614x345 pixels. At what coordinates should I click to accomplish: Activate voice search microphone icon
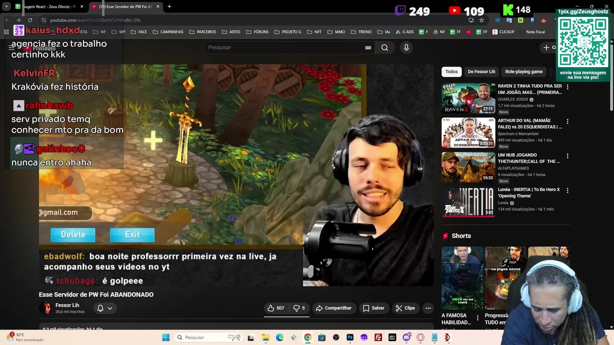406,47
